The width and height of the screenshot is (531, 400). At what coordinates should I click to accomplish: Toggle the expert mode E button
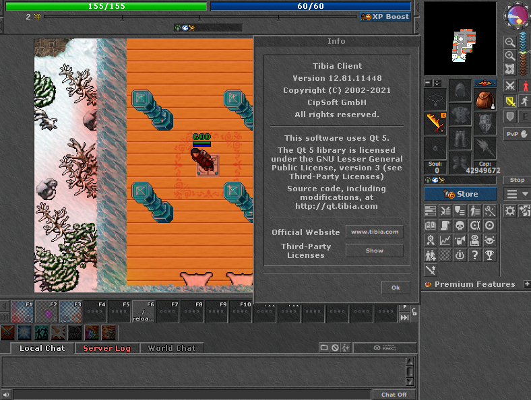pos(525,116)
